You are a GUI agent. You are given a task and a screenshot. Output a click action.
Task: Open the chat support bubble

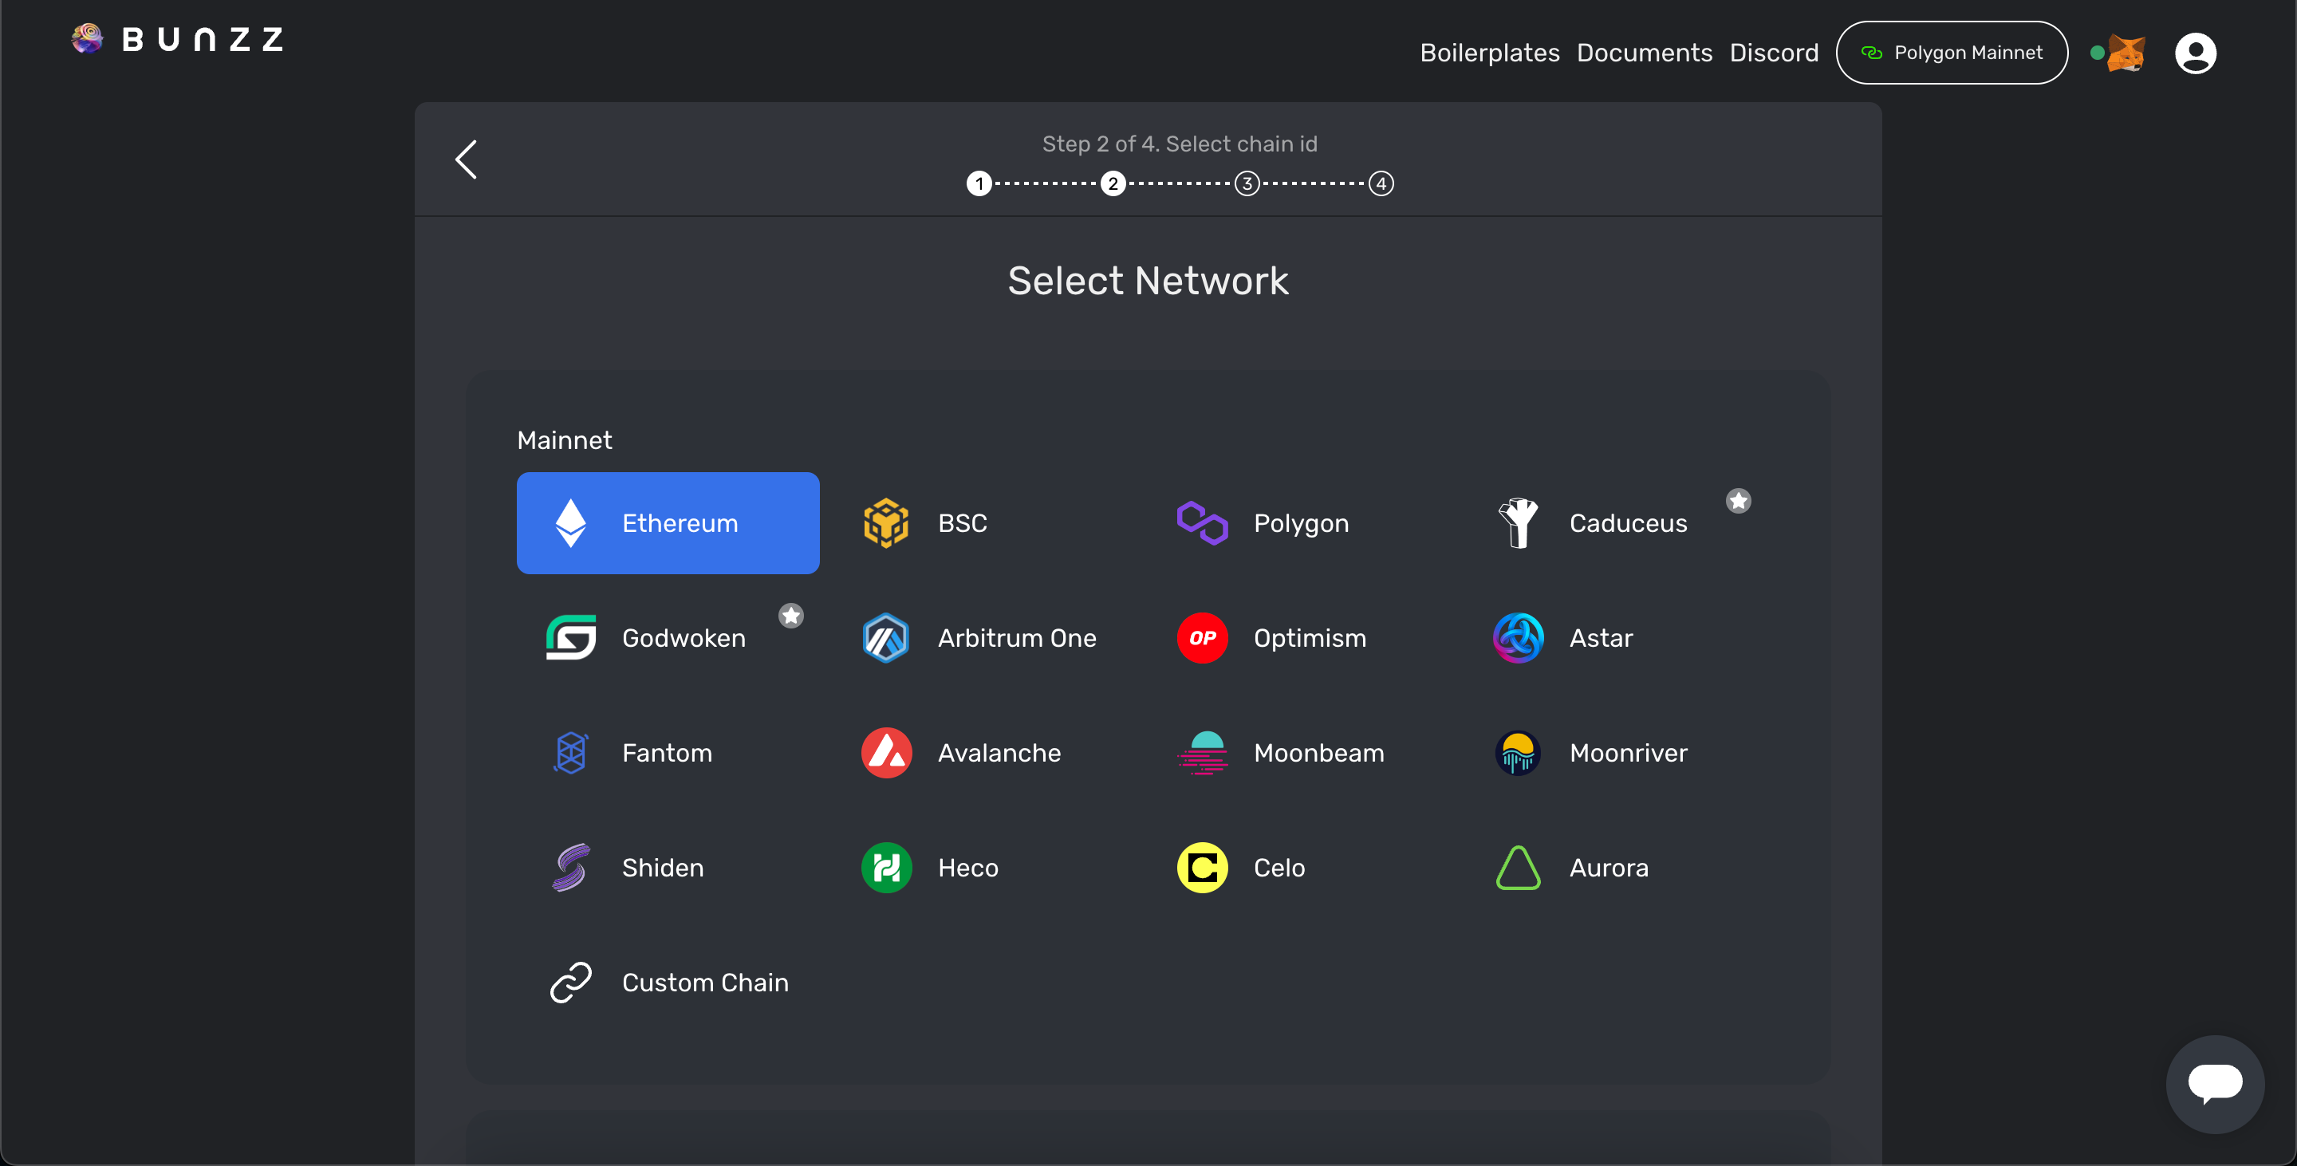point(2214,1084)
